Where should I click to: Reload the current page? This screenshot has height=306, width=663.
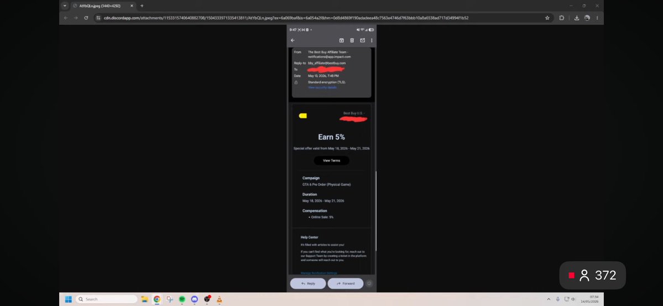[x=86, y=18]
